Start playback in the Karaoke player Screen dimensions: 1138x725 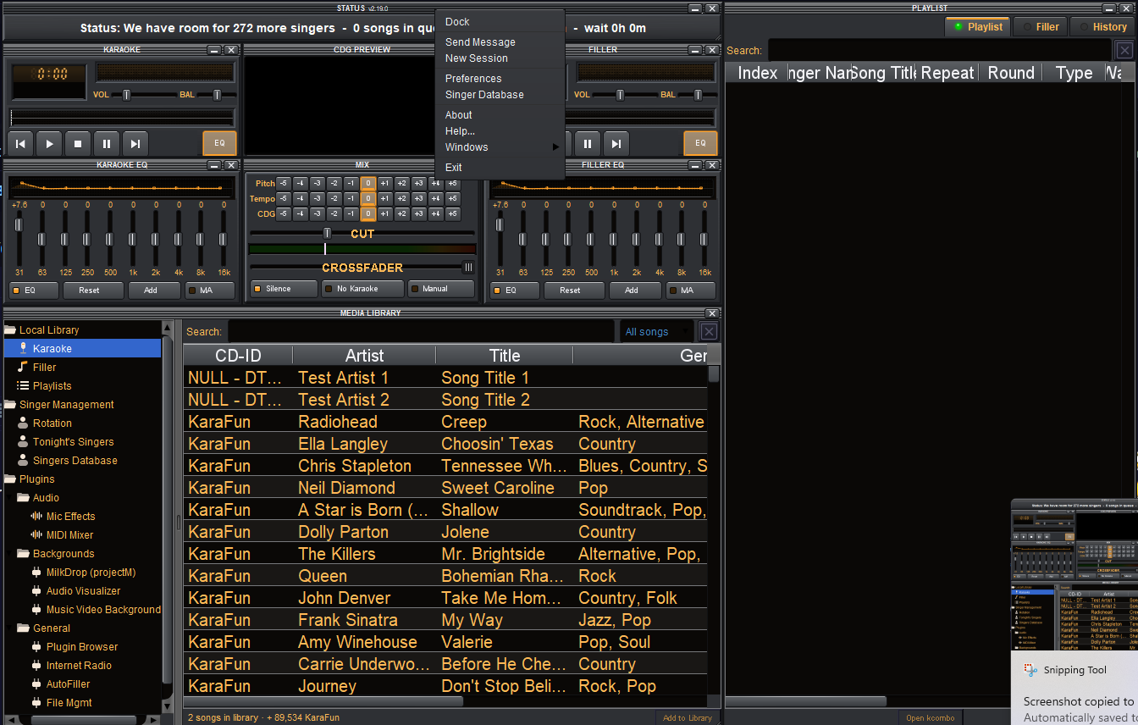(x=49, y=144)
